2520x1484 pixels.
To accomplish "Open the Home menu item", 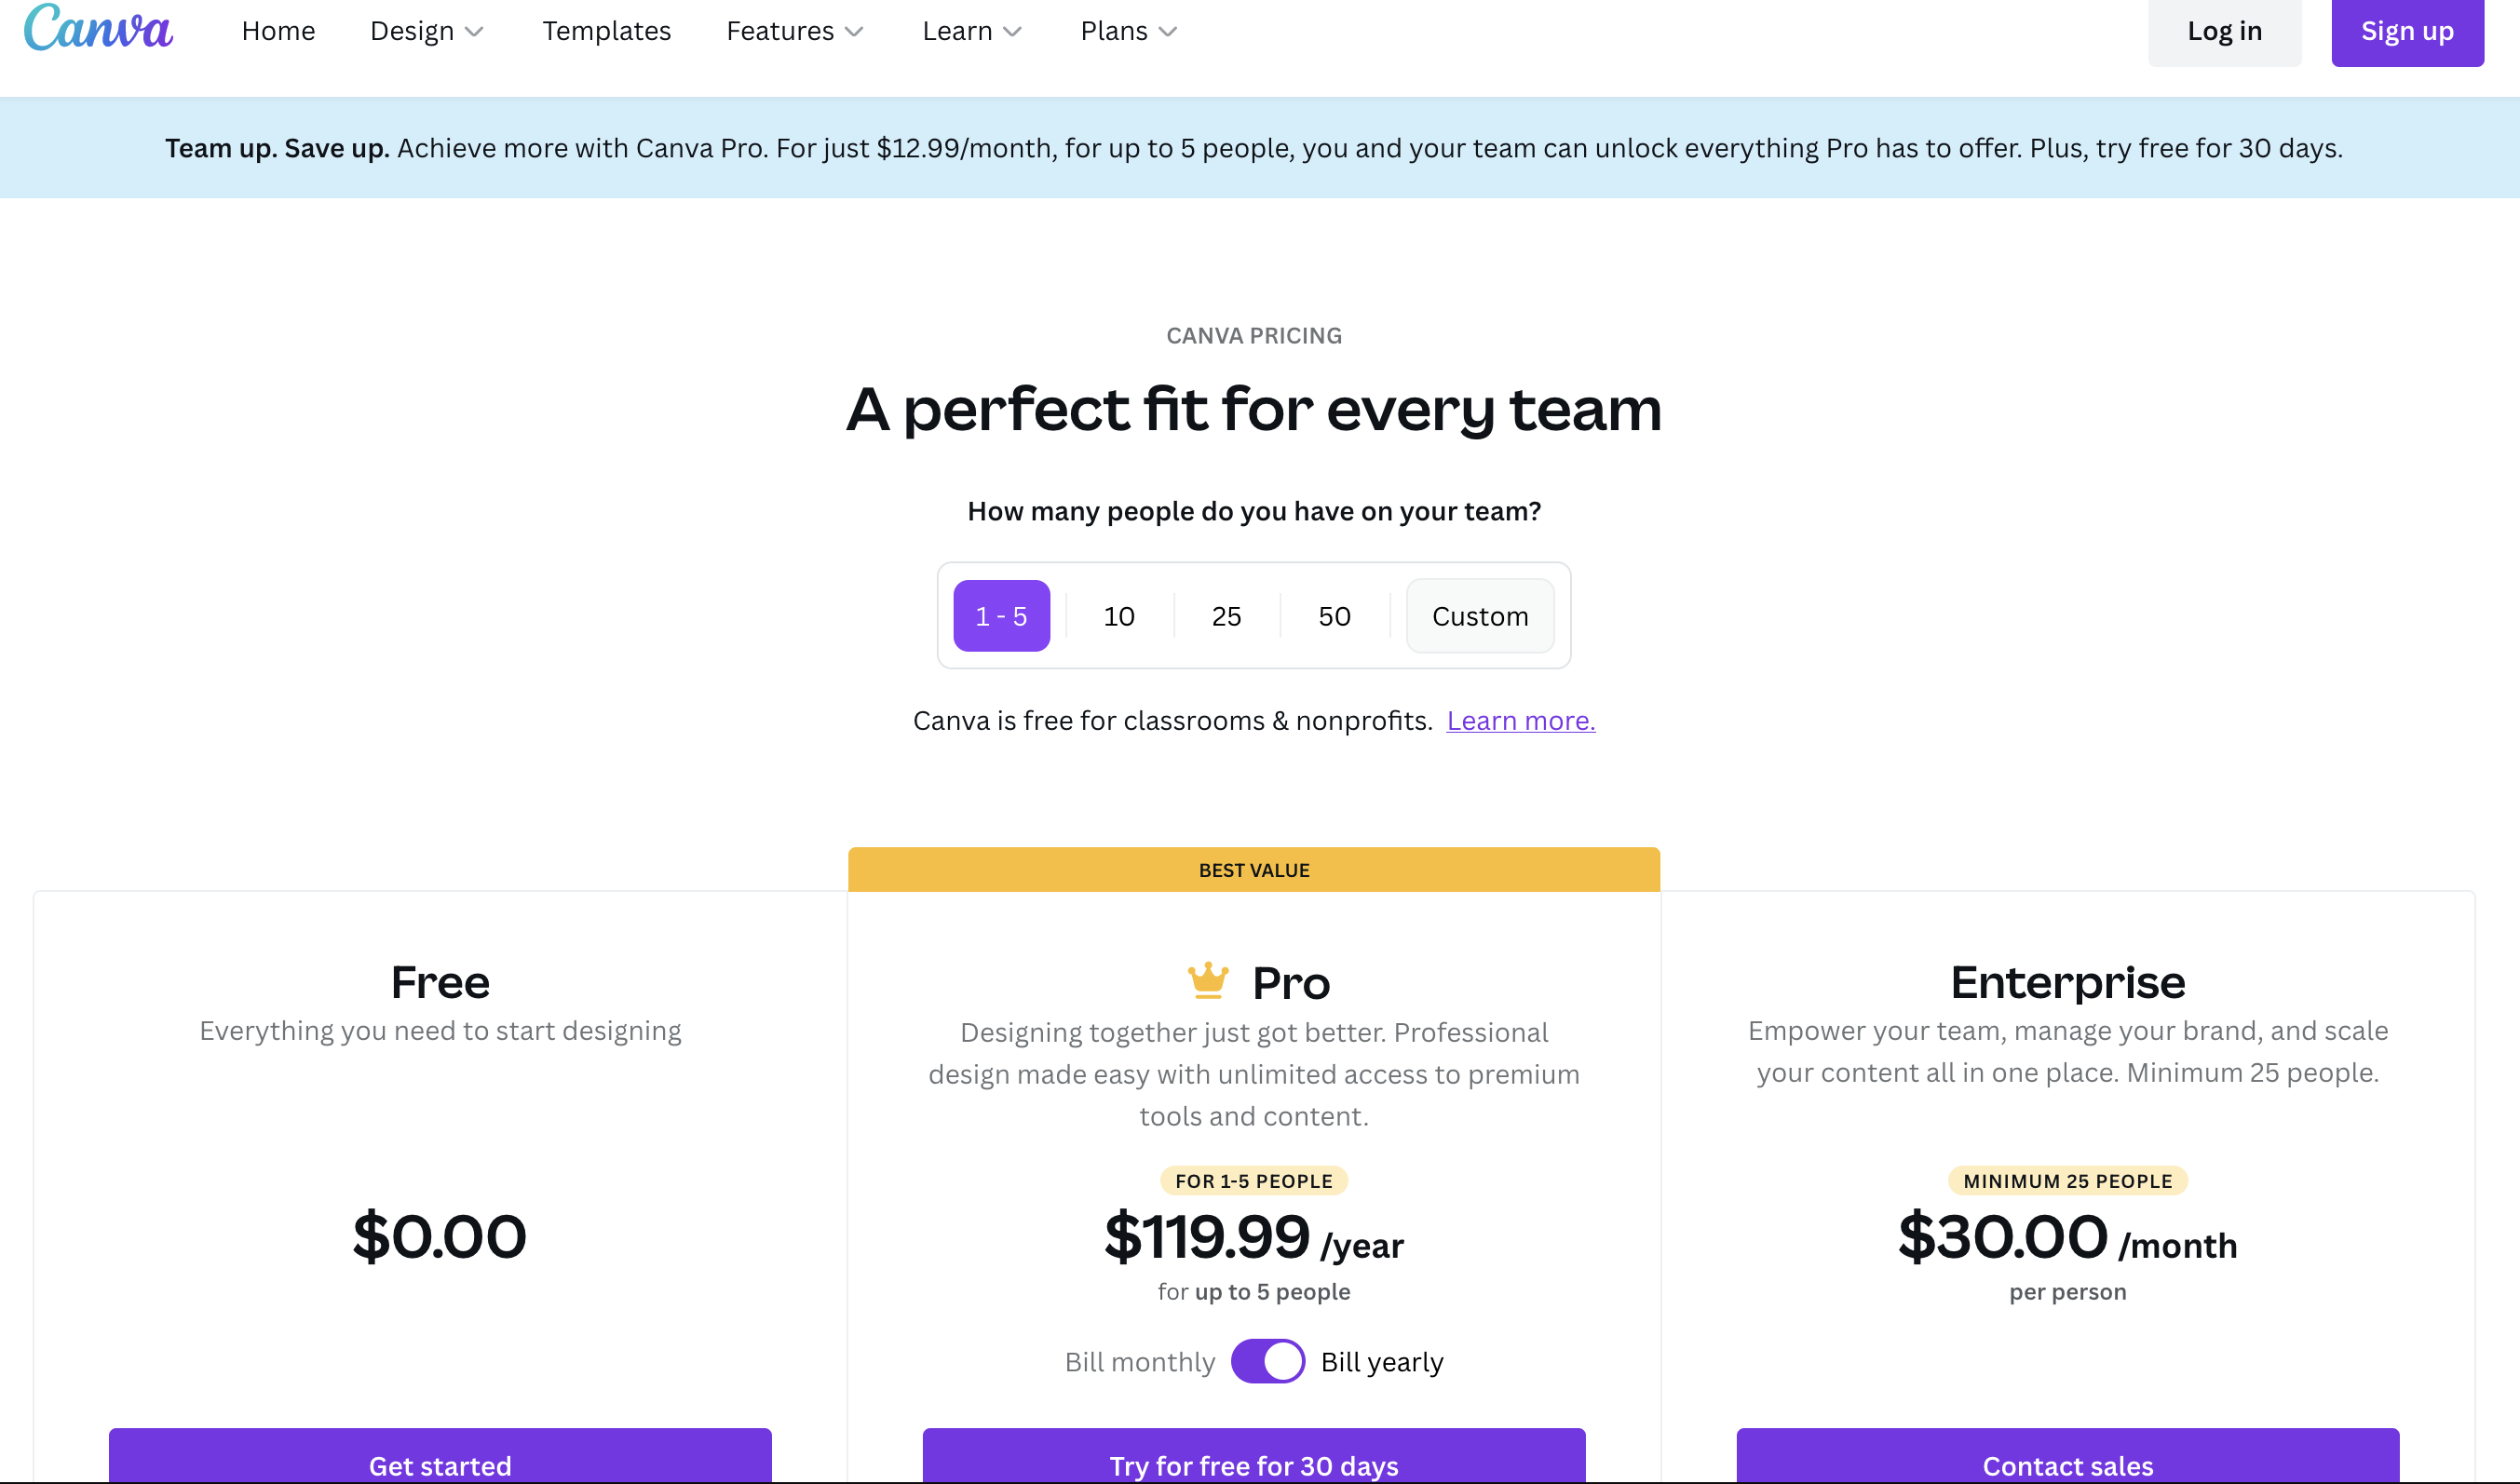I will click(x=278, y=30).
